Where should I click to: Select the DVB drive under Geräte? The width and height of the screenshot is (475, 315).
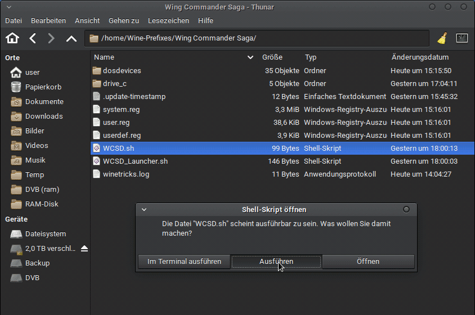pos(25,277)
